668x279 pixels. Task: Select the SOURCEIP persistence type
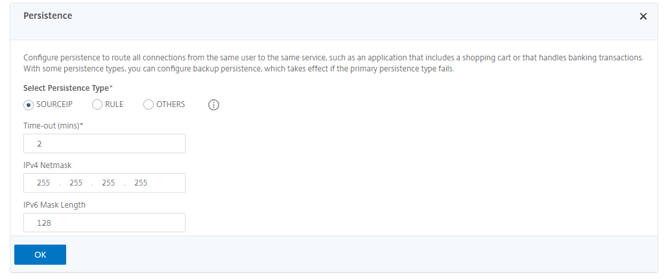(29, 104)
